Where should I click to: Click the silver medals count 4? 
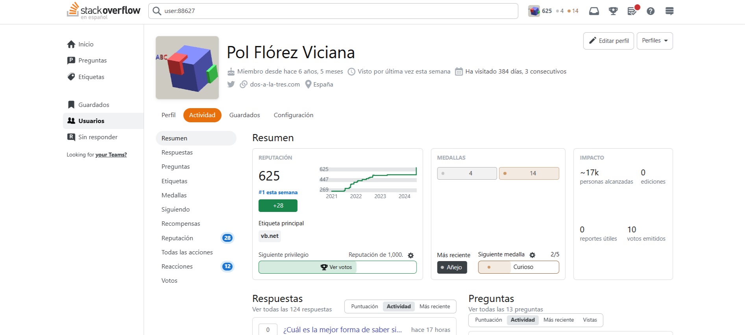[467, 173]
